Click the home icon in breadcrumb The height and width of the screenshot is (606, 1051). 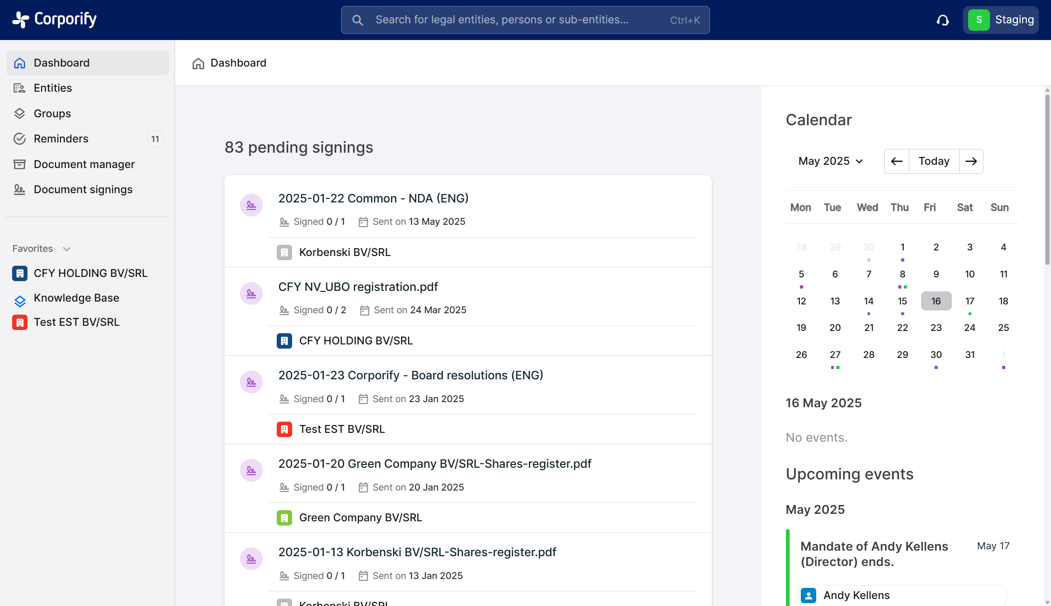(198, 63)
